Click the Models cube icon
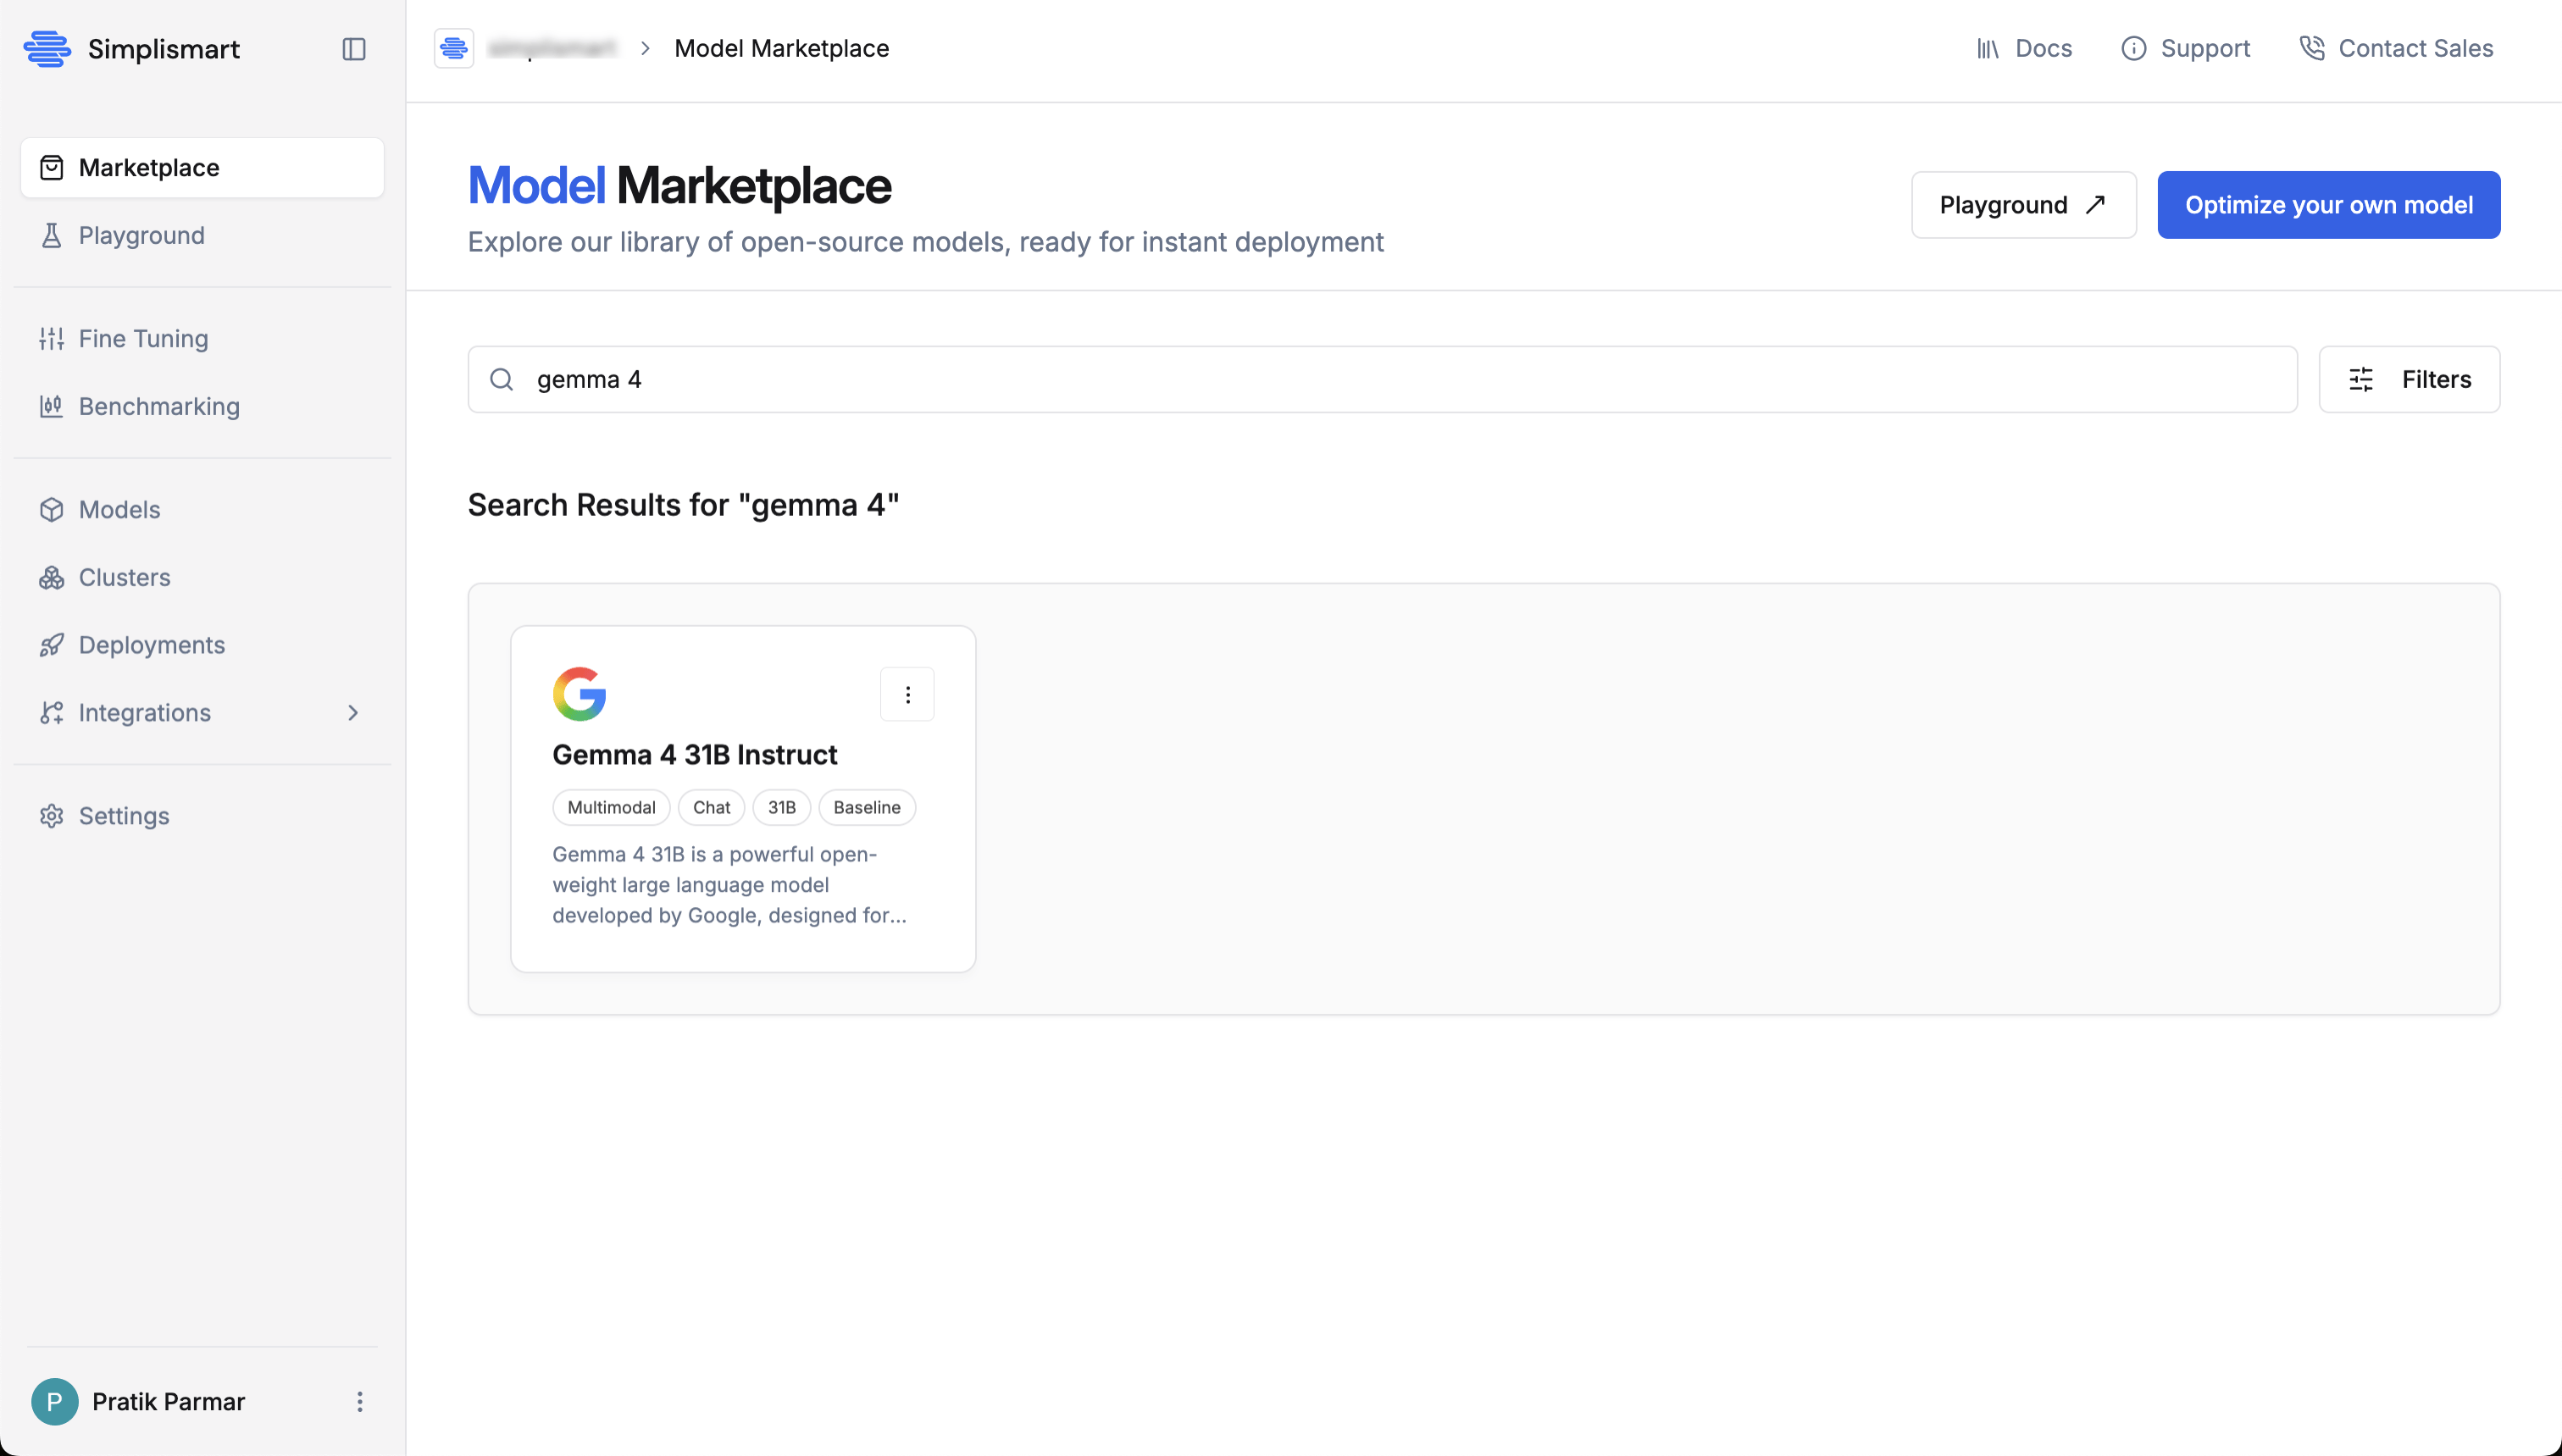Viewport: 2562px width, 1456px height. (x=52, y=509)
